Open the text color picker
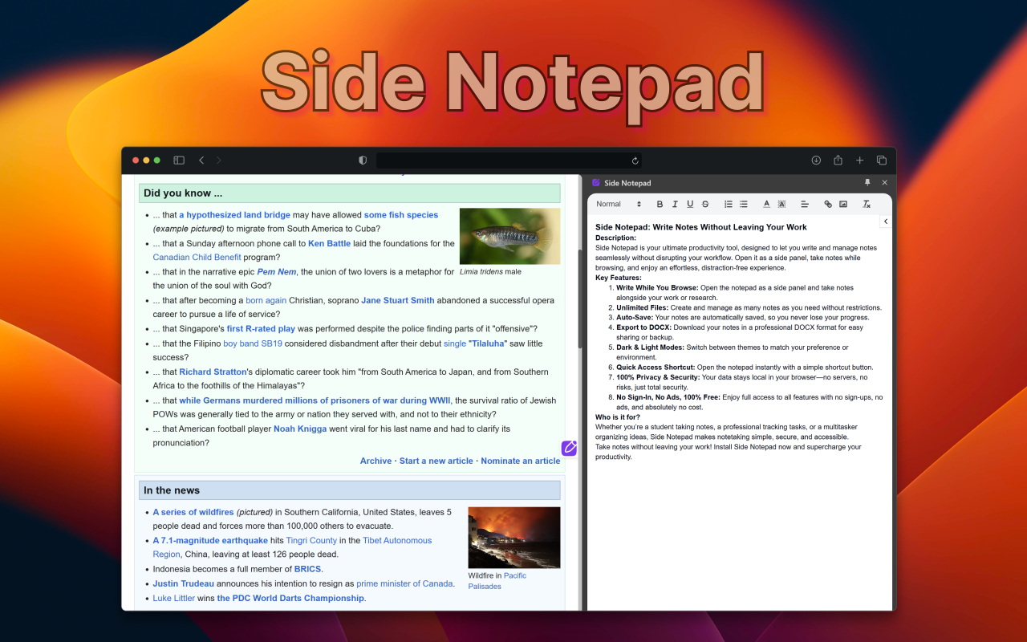This screenshot has height=642, width=1027. 765,204
